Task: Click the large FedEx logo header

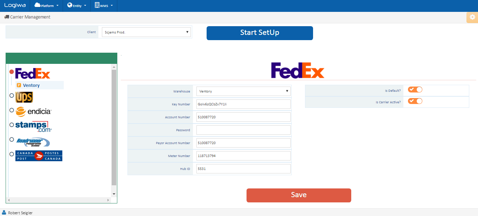Action: (298, 70)
